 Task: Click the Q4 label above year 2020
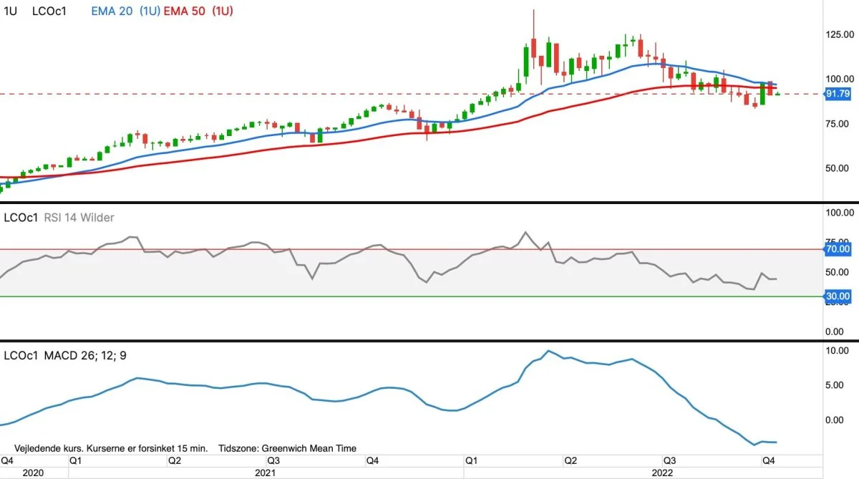pos(7,460)
